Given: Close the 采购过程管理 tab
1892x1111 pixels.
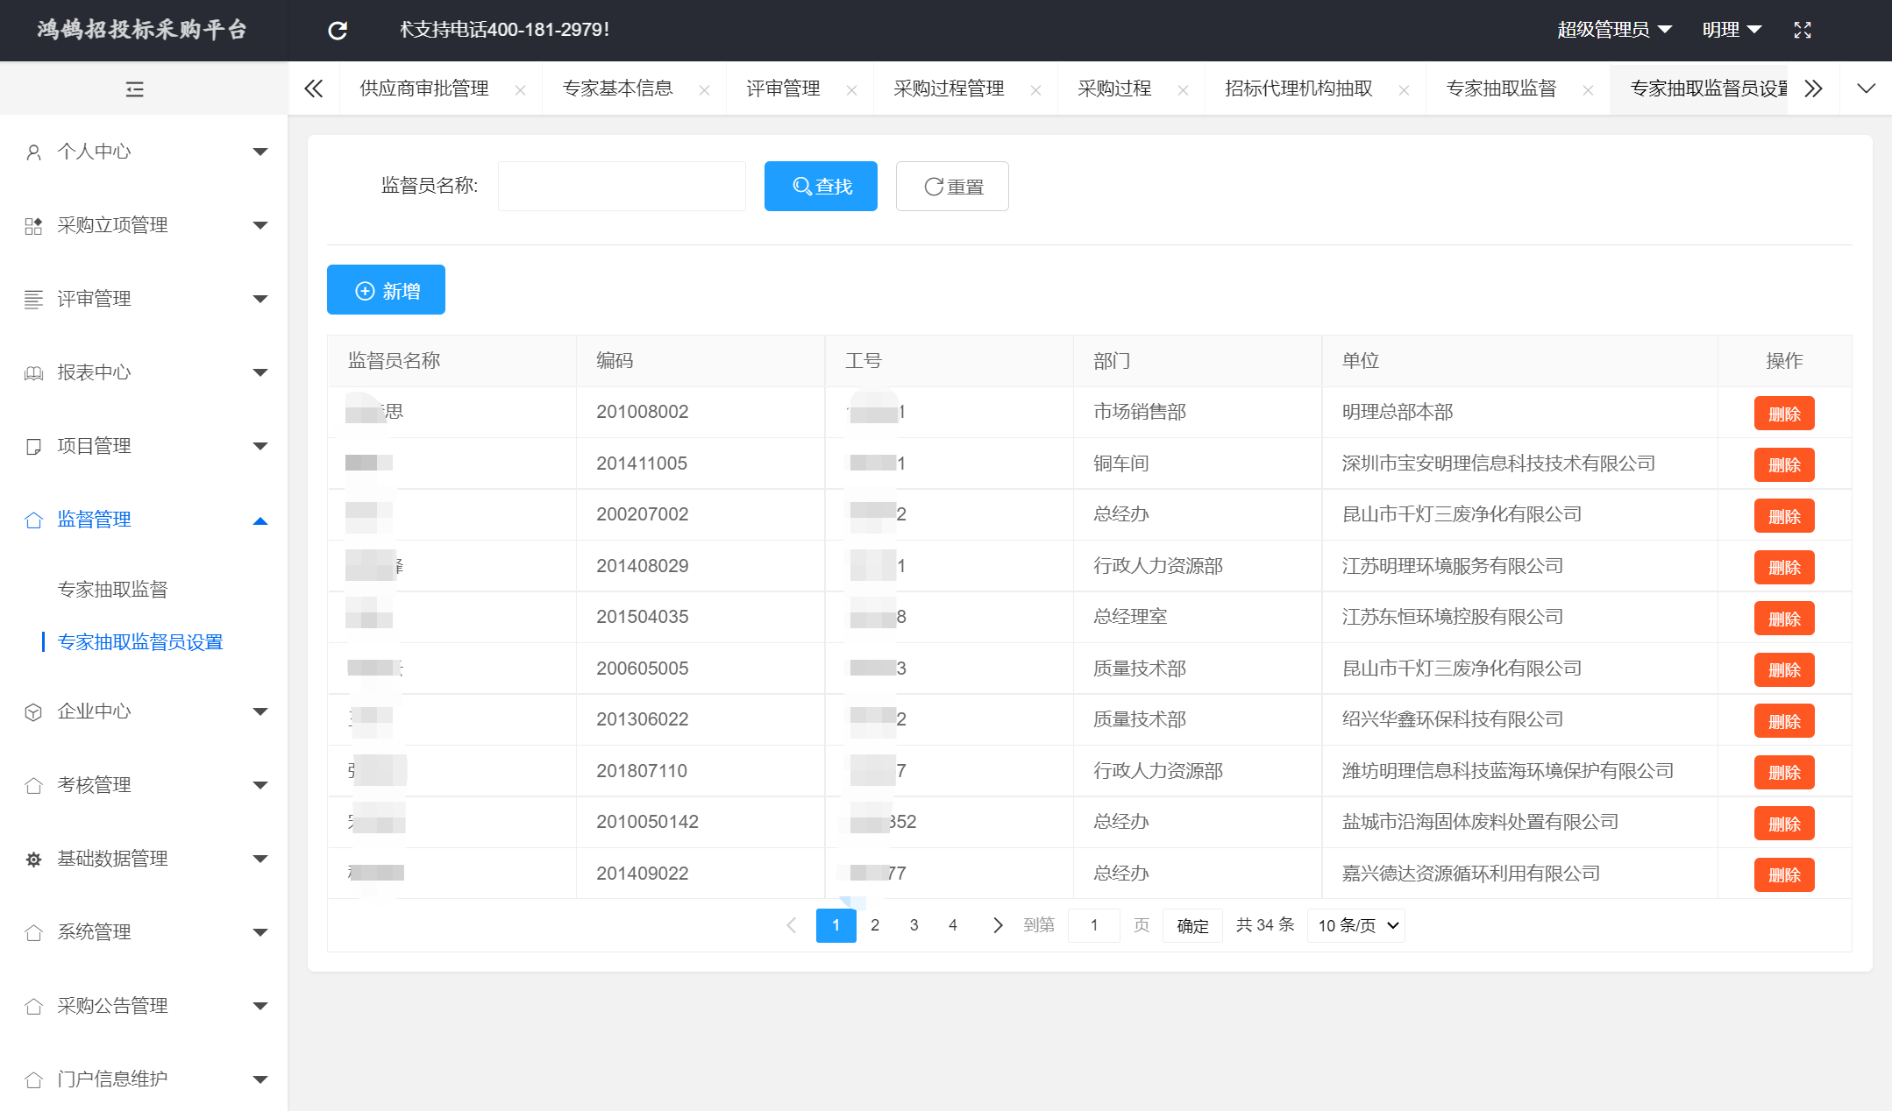Looking at the screenshot, I should point(1035,90).
